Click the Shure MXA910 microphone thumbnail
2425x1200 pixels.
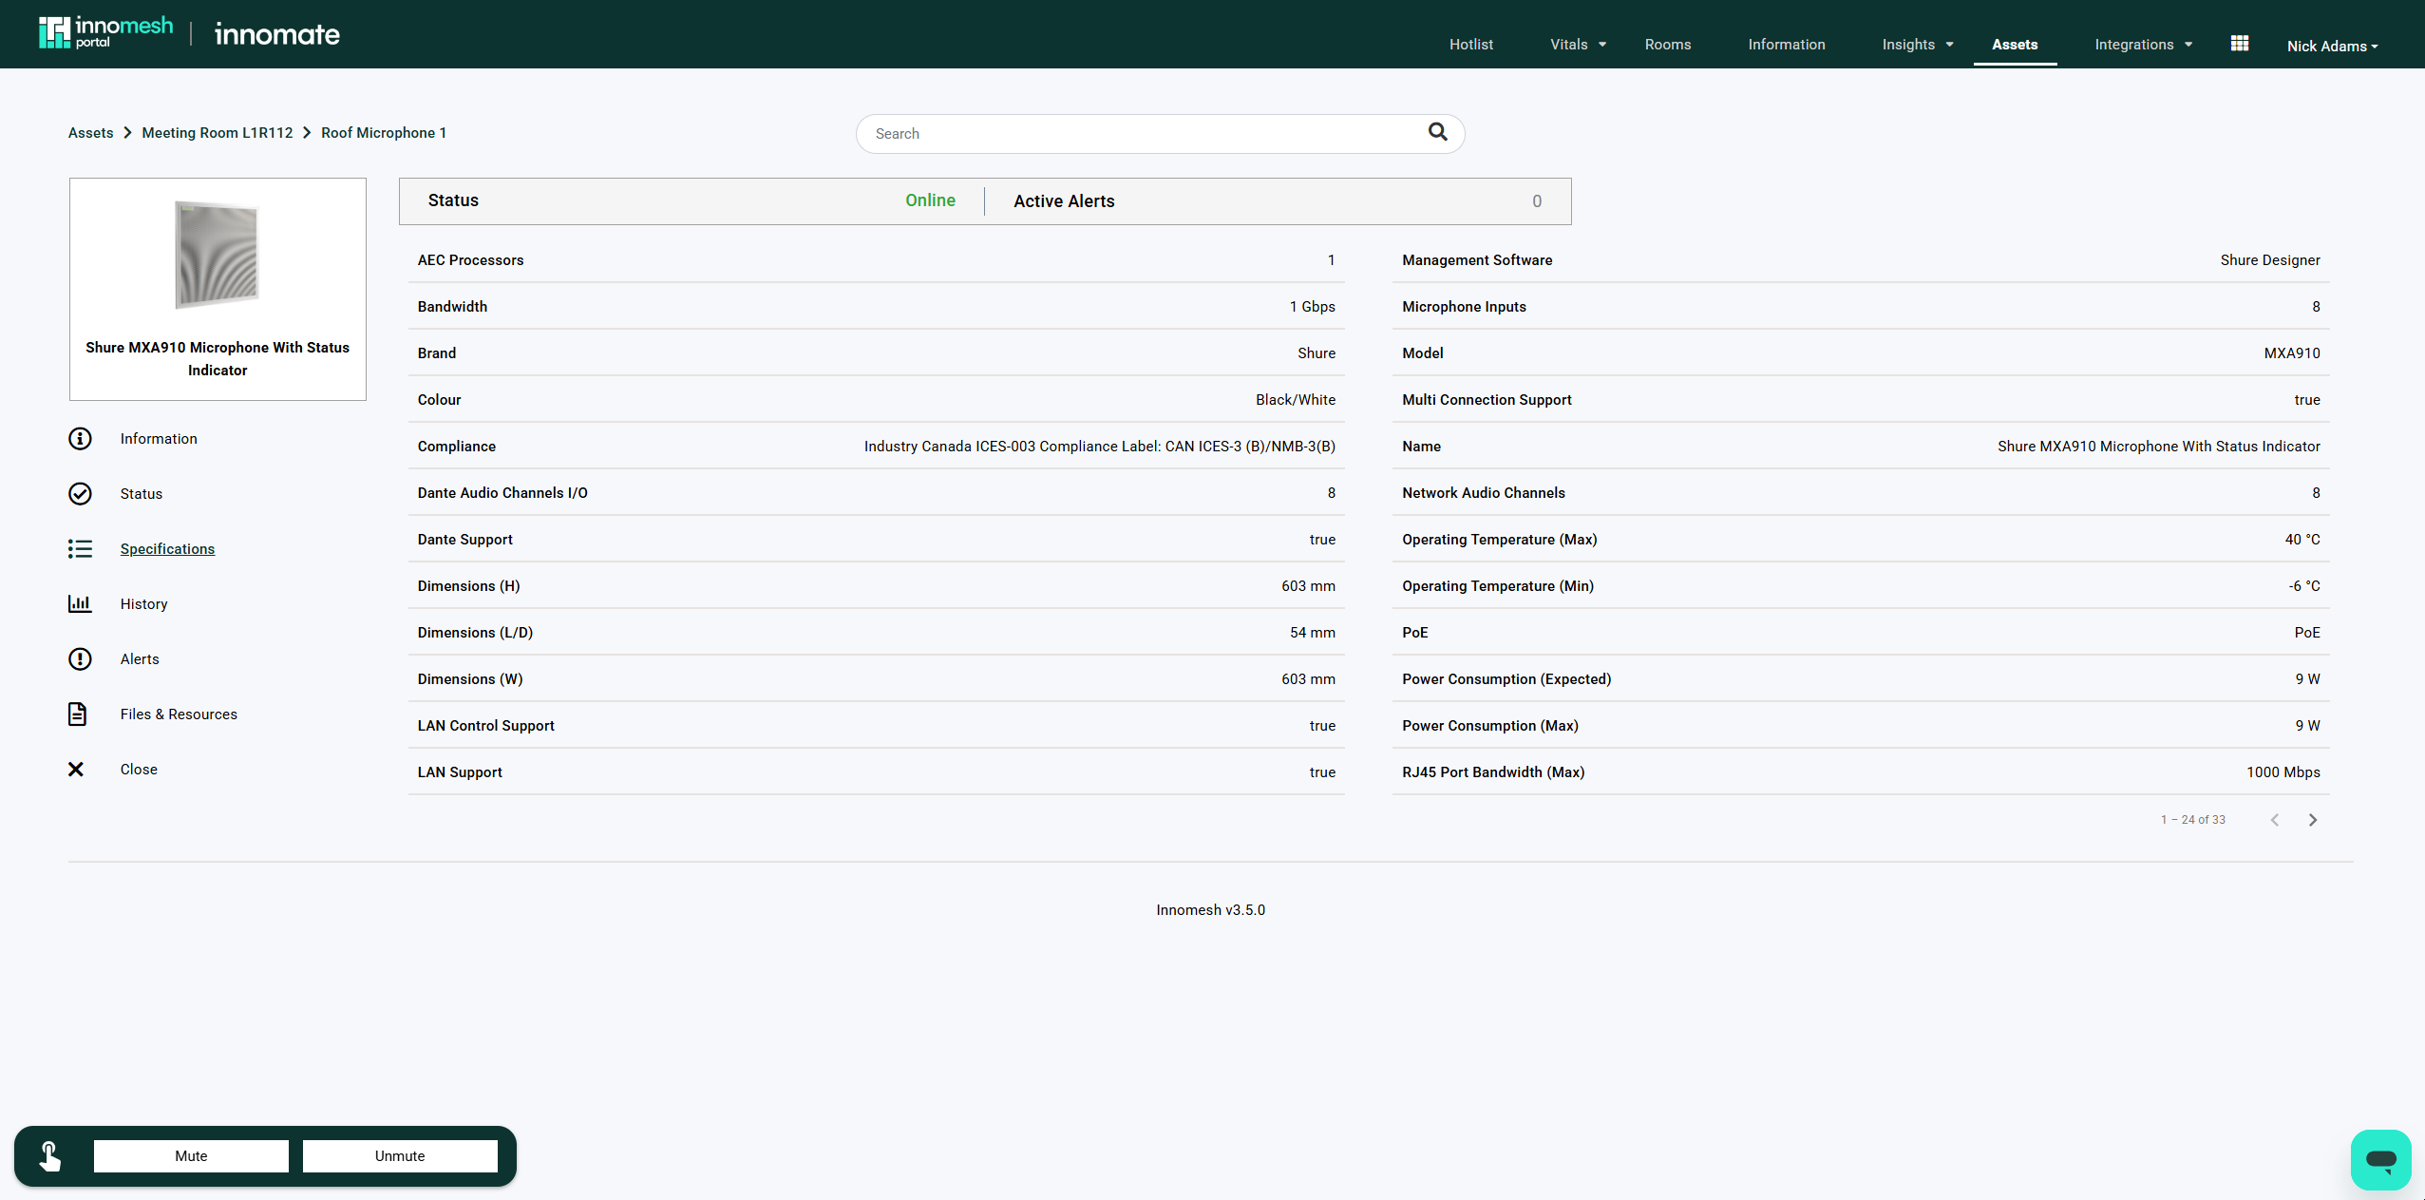click(x=218, y=255)
